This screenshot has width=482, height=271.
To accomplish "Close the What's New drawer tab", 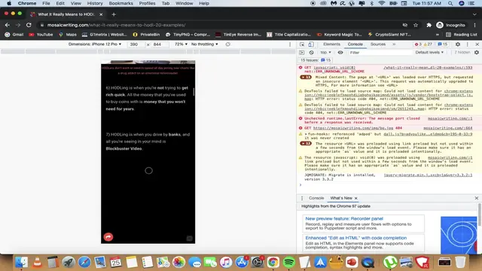I will click(x=356, y=198).
